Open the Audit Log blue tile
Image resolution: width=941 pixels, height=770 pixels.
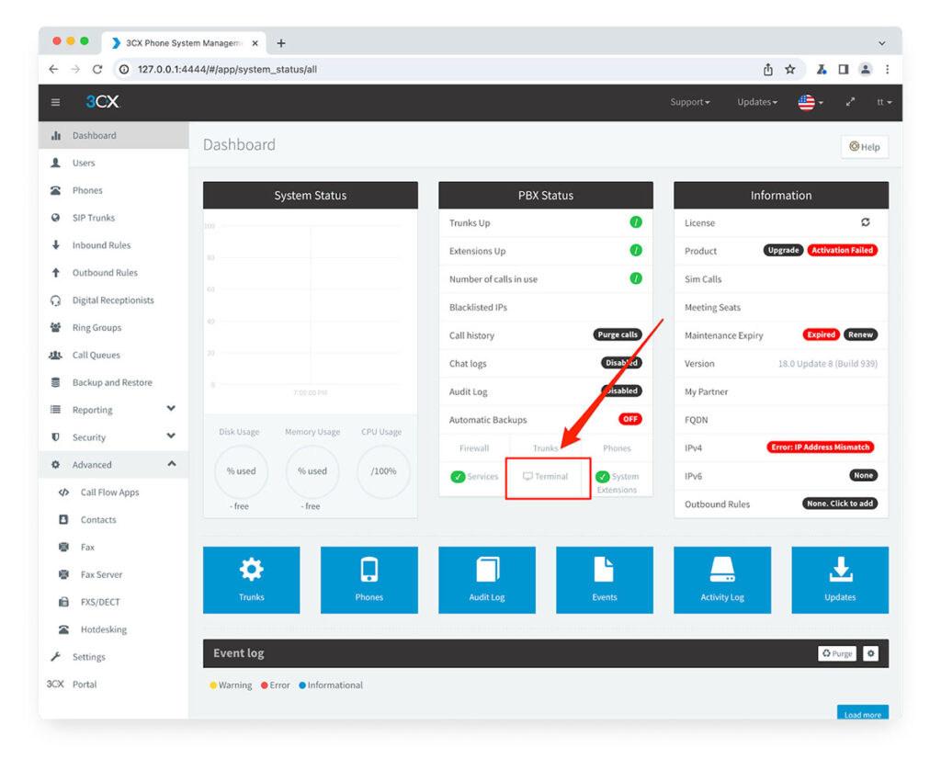(487, 580)
